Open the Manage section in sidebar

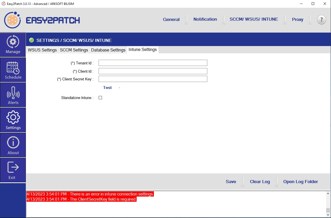(x=13, y=44)
